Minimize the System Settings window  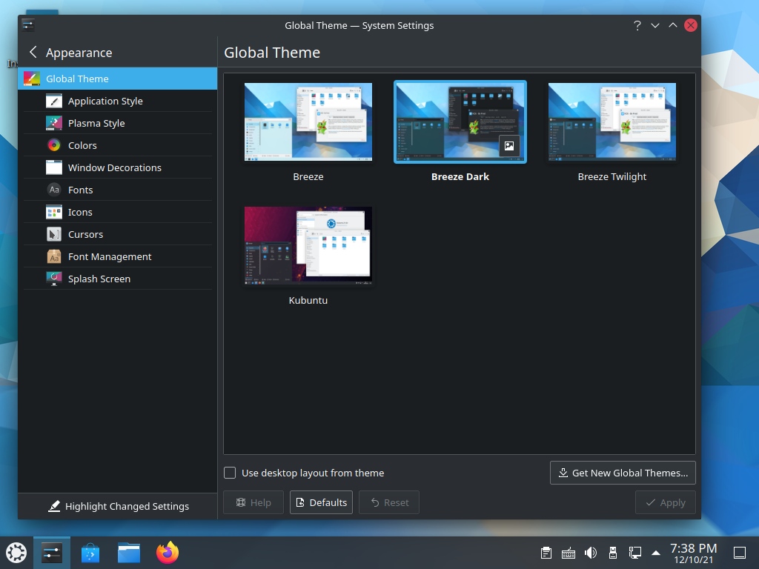click(x=655, y=25)
